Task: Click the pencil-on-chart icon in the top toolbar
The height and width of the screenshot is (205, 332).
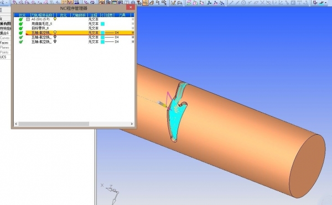Action: (x=173, y=3)
